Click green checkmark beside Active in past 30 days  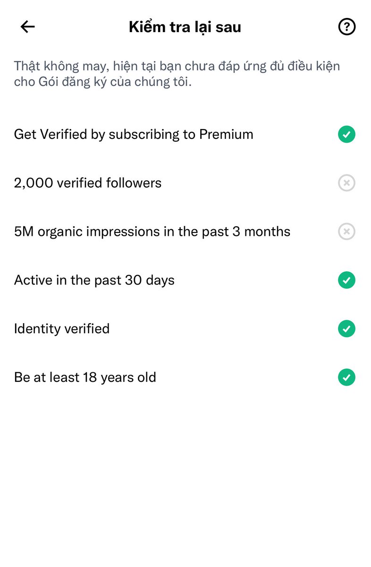[346, 280]
